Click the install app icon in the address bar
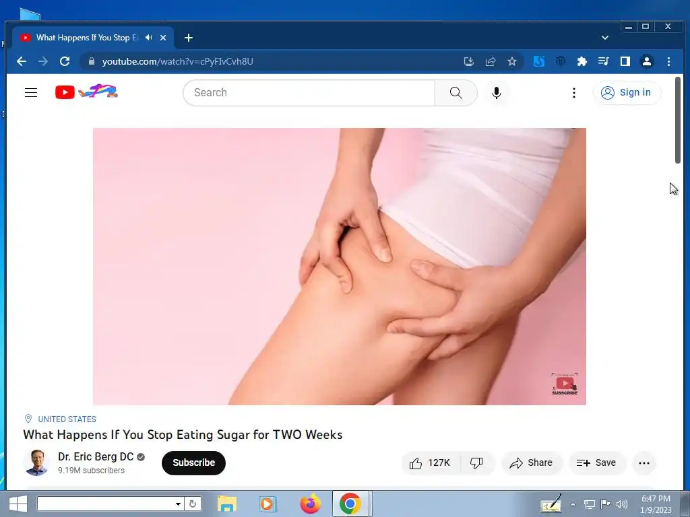Viewport: 690px width, 517px height. coord(469,61)
